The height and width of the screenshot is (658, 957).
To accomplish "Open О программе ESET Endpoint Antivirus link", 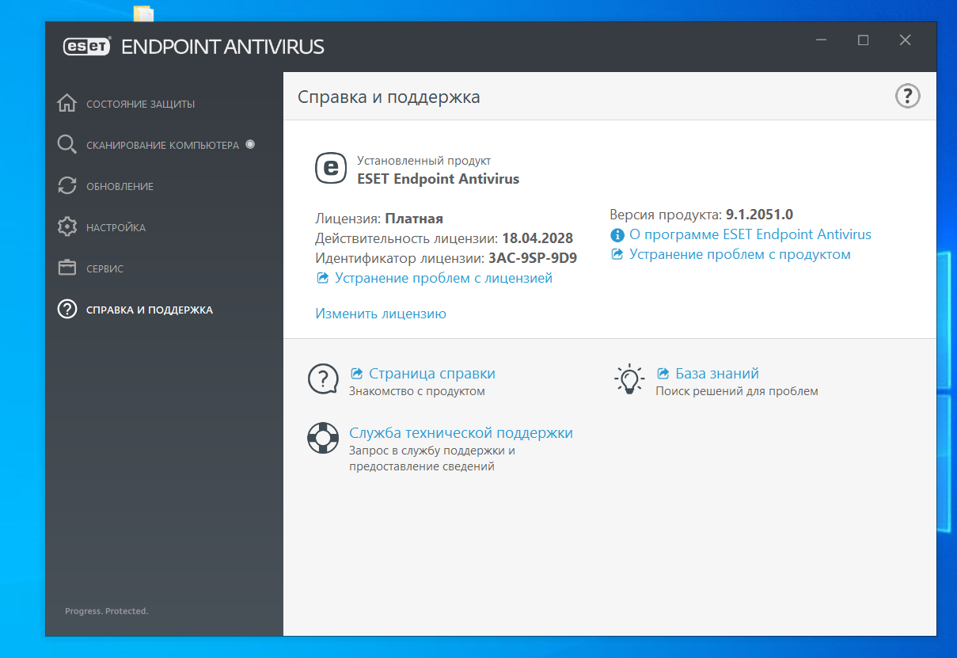I will point(750,234).
